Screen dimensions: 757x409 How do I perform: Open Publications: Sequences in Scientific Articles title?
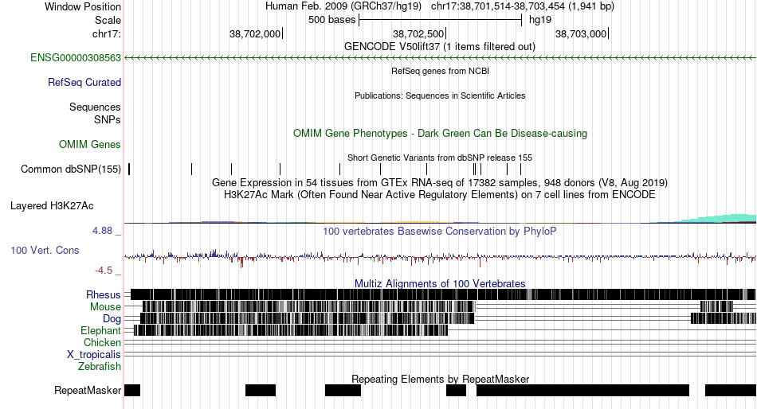point(440,95)
